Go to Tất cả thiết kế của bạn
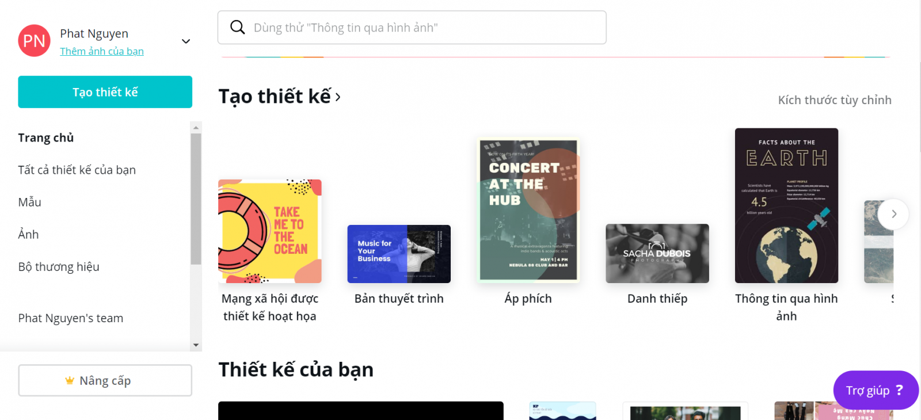The width and height of the screenshot is (921, 420). (77, 170)
